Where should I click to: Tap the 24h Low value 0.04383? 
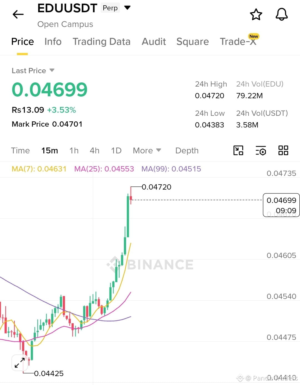tap(209, 125)
